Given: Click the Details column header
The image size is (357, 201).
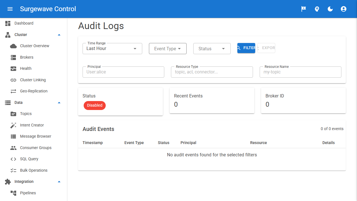Looking at the screenshot, I should click(329, 143).
